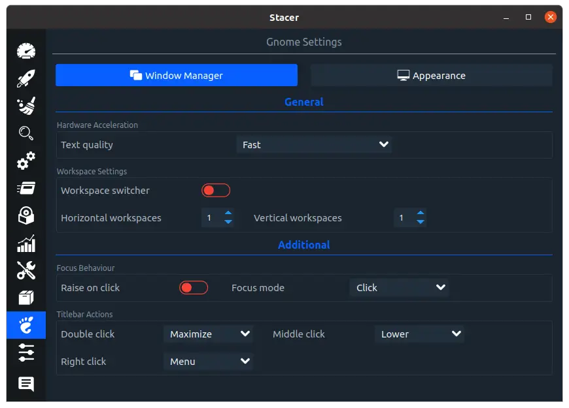Click the monitor icon on Appearance tab
The width and height of the screenshot is (569, 408).
click(403, 75)
